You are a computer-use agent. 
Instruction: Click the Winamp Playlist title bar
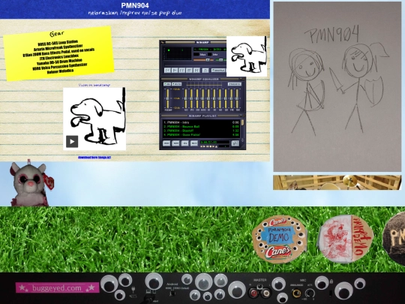(202, 116)
